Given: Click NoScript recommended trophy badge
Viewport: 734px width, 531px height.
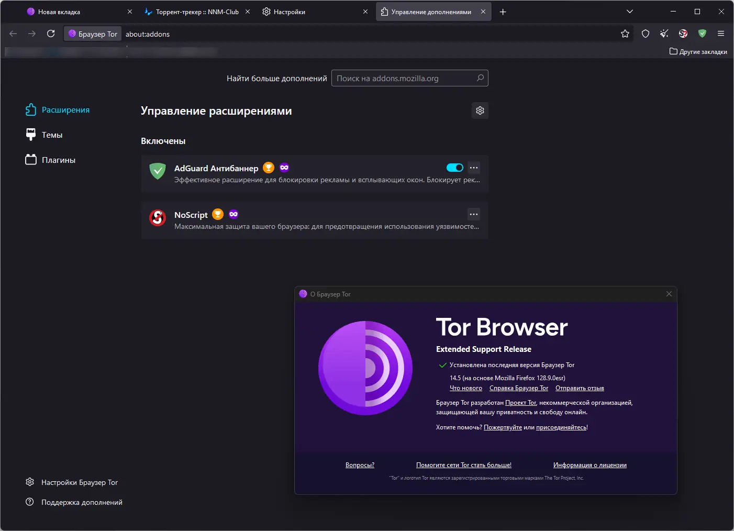Looking at the screenshot, I should coord(218,214).
